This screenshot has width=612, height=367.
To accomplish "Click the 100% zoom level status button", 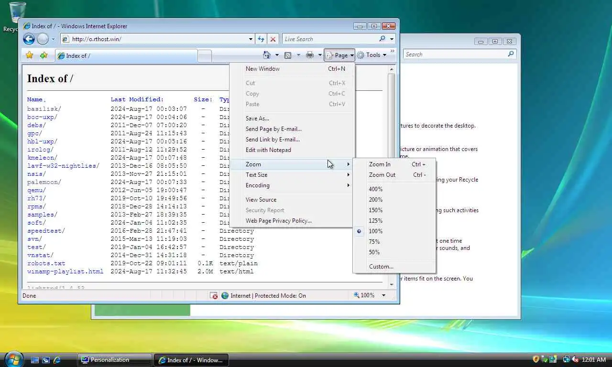I will [x=364, y=295].
